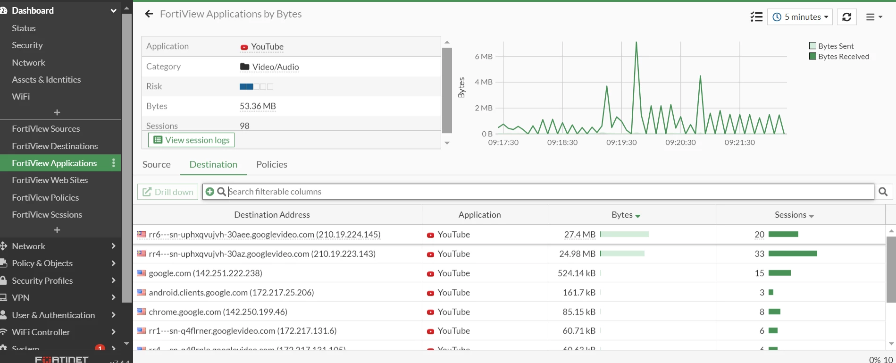Open the FortiView Applications three-dot menu

tap(114, 163)
